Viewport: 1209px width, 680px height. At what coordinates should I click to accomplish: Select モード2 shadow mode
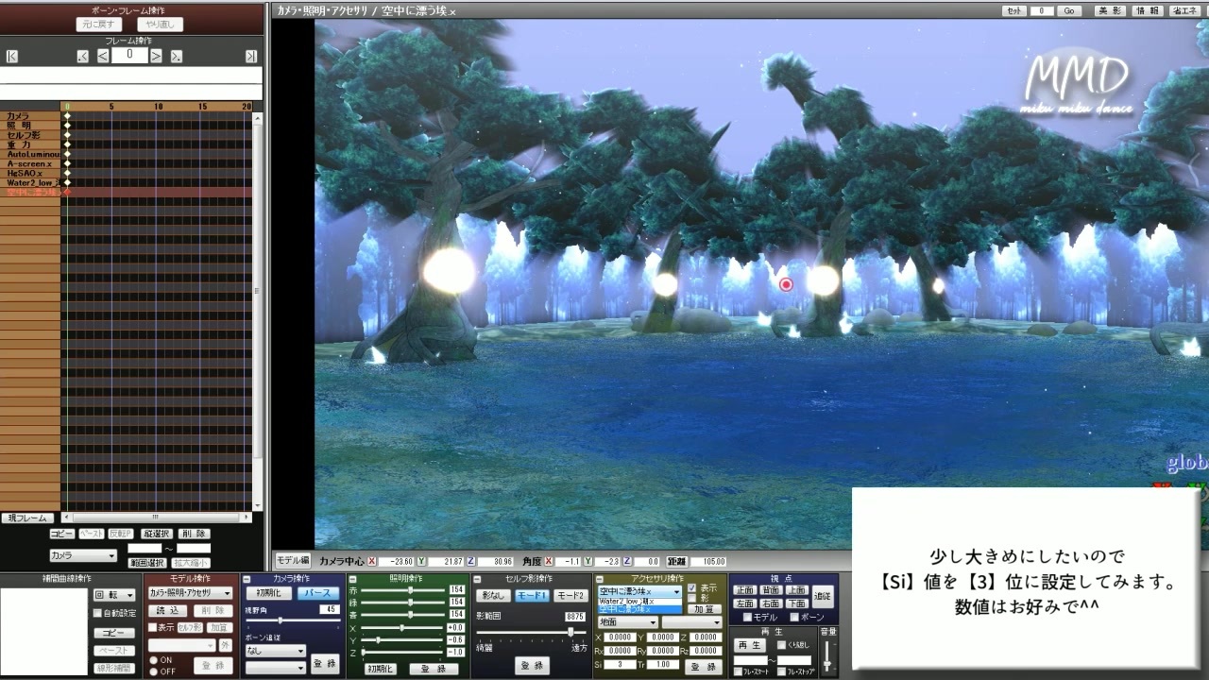570,596
